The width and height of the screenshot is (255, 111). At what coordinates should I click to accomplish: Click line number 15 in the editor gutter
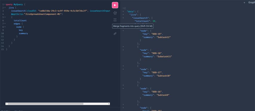pos(2,50)
